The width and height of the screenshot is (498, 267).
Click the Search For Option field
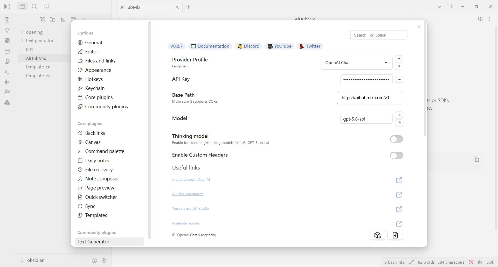379,35
